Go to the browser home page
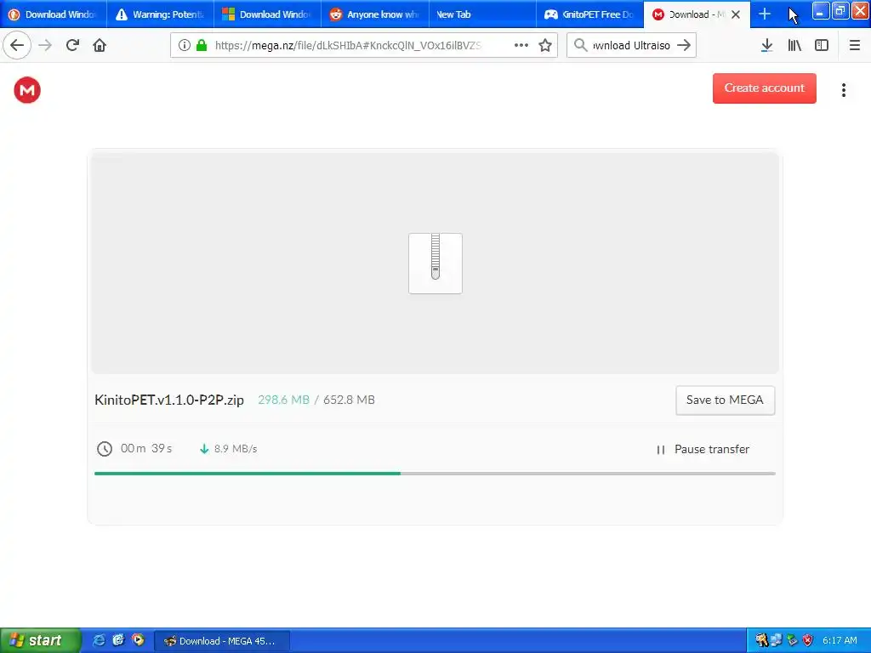Image resolution: width=871 pixels, height=653 pixels. pyautogui.click(x=100, y=45)
